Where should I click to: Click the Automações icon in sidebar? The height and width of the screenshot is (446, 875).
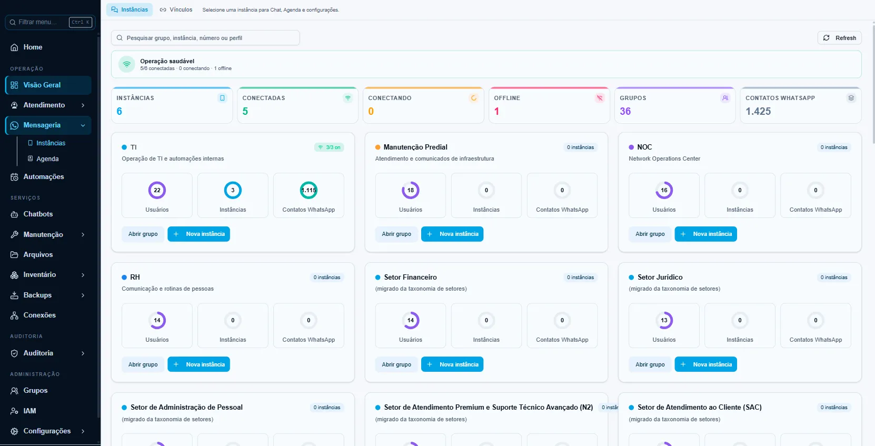14,177
